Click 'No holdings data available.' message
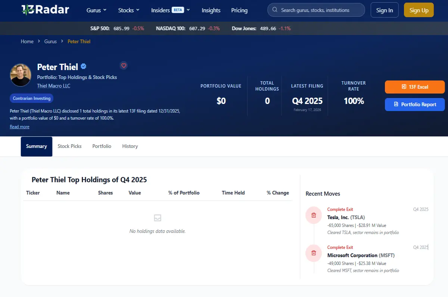 (x=158, y=231)
